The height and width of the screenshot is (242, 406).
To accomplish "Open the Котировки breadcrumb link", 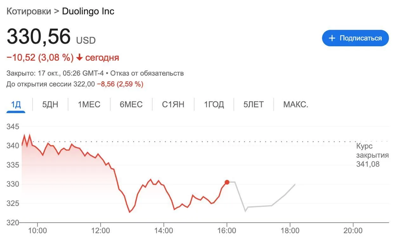I will click(x=29, y=11).
